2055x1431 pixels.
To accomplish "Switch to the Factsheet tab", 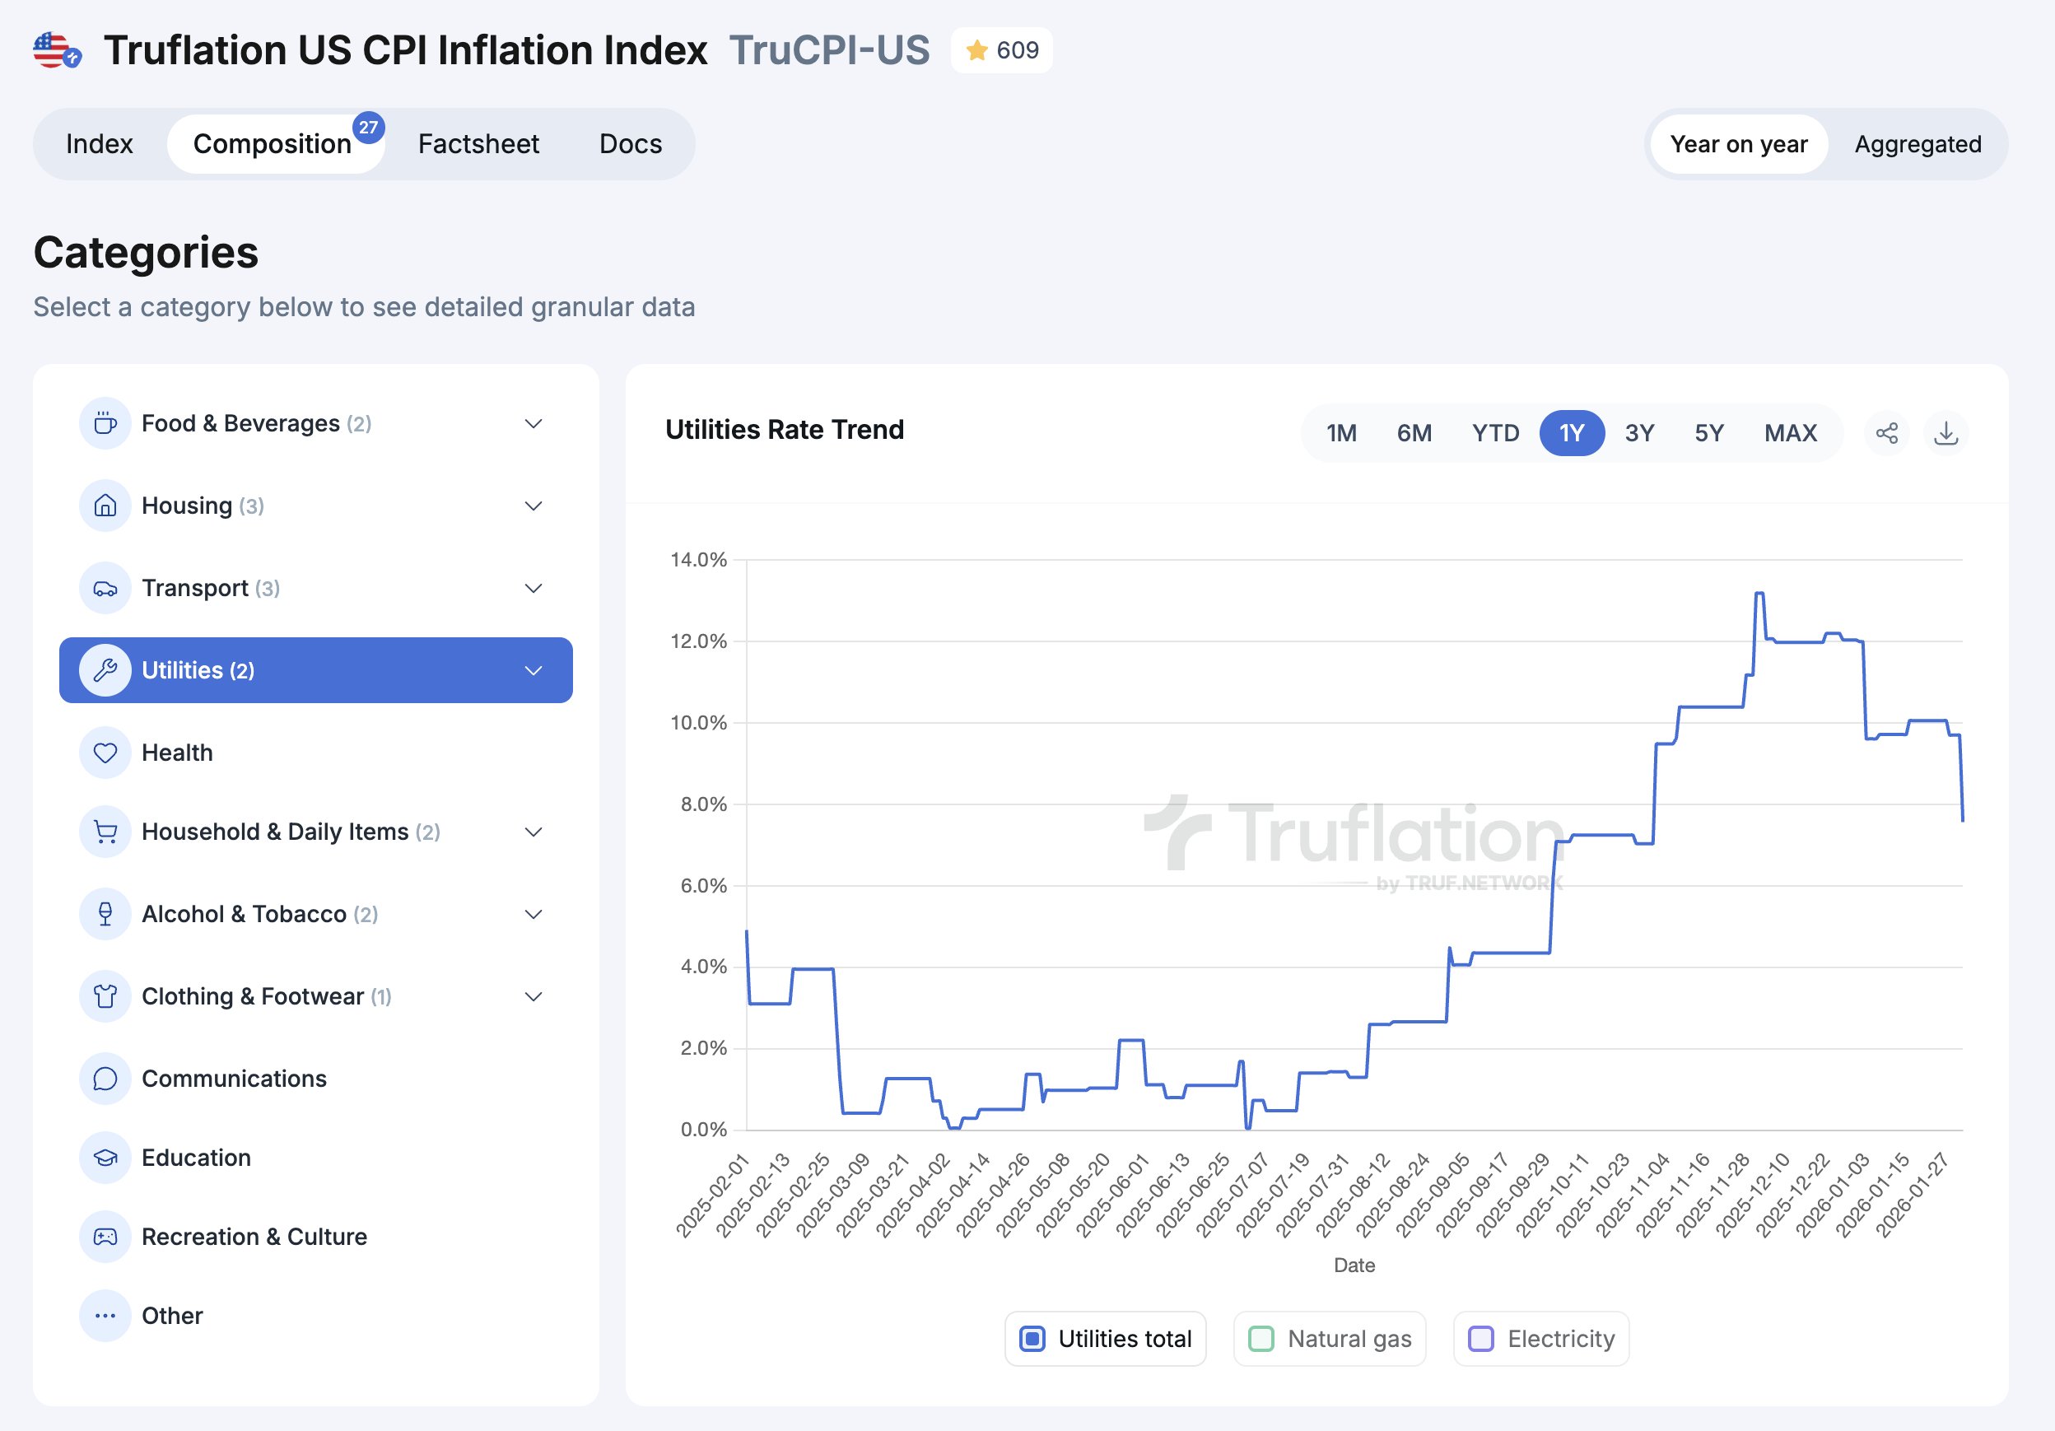I will tap(478, 144).
